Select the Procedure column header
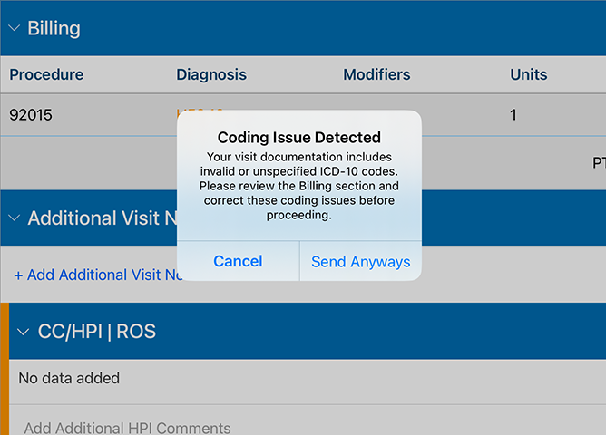 click(46, 74)
